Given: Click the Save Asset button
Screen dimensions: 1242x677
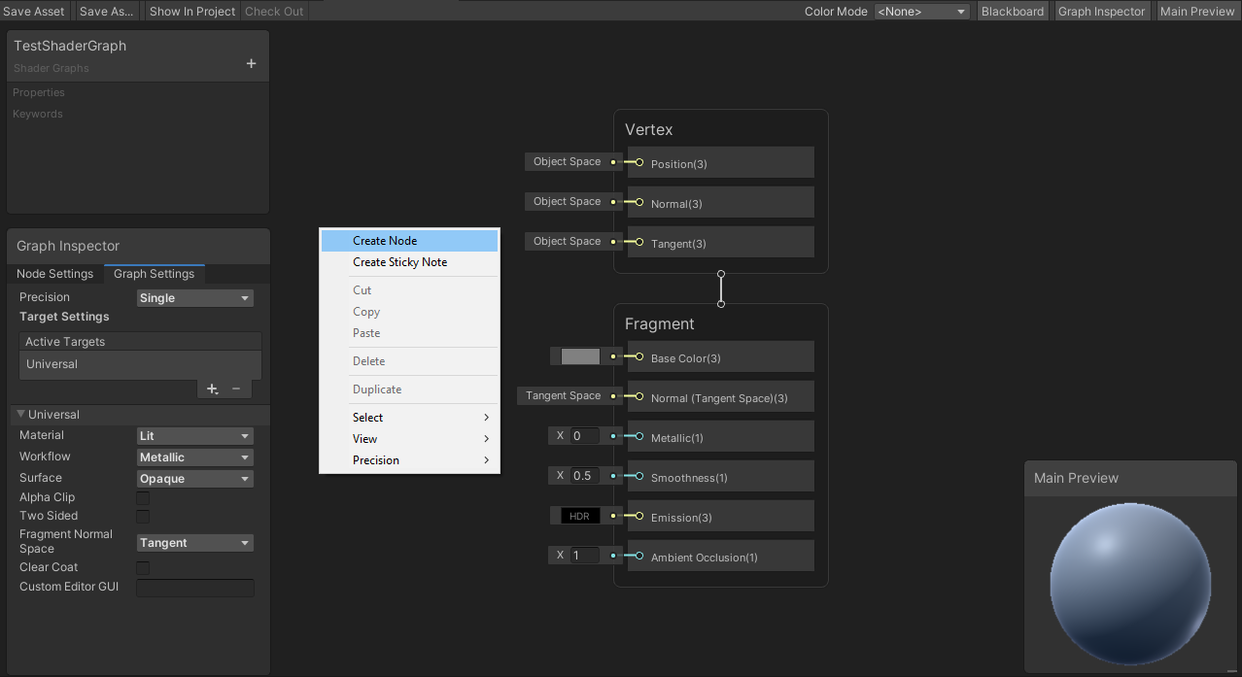Looking at the screenshot, I should click(34, 12).
